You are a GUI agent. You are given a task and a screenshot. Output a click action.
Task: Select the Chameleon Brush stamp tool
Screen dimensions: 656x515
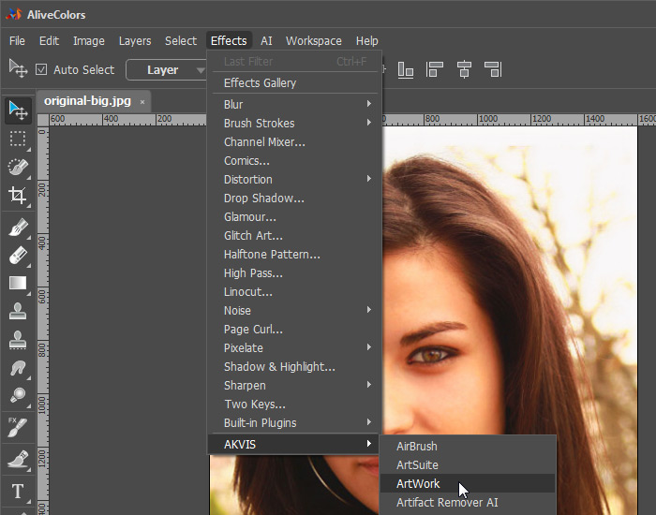tap(18, 340)
